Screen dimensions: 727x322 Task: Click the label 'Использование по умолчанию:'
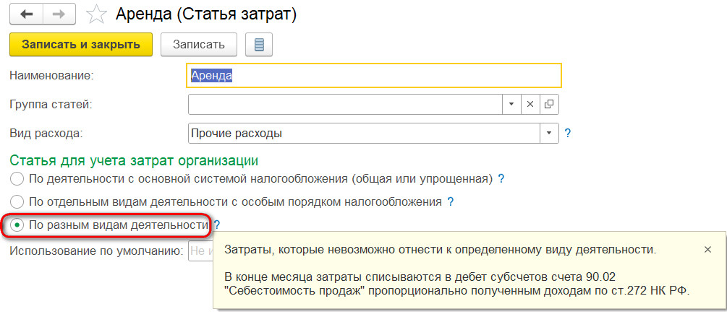[x=95, y=251]
